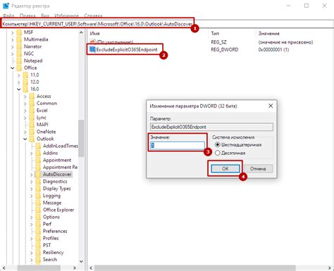Confirm the DWORD dialog with OK
The image size is (334, 271).
225,168
